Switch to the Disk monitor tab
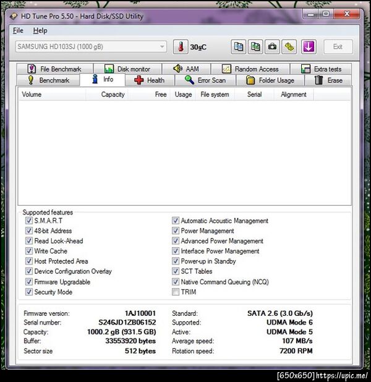The width and height of the screenshot is (371, 382). 127,69
